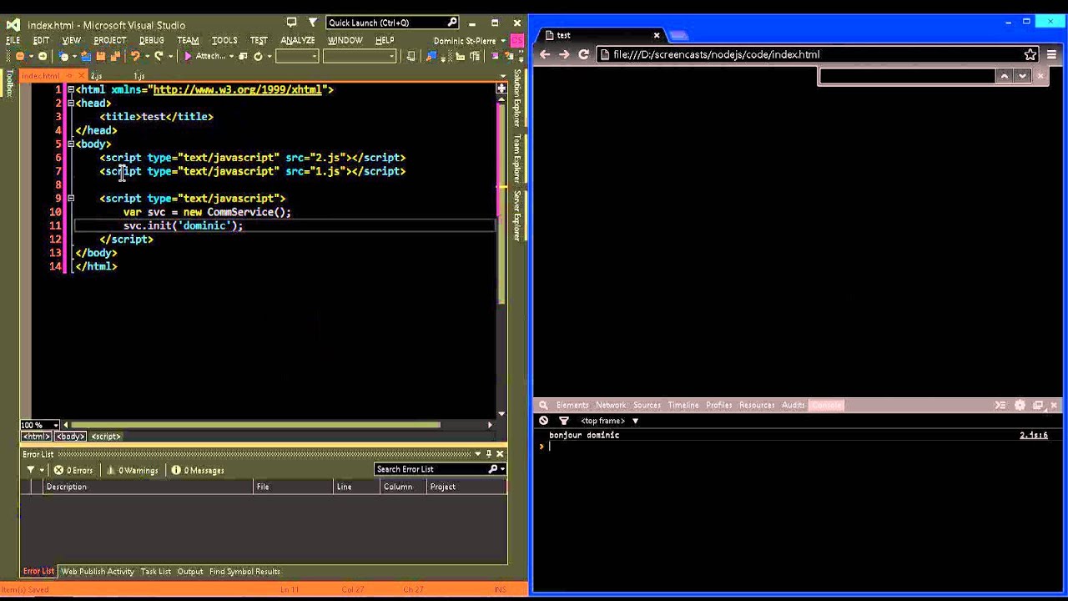
Task: Navigate backward in Visual Studio toolbar
Action: (x=20, y=56)
